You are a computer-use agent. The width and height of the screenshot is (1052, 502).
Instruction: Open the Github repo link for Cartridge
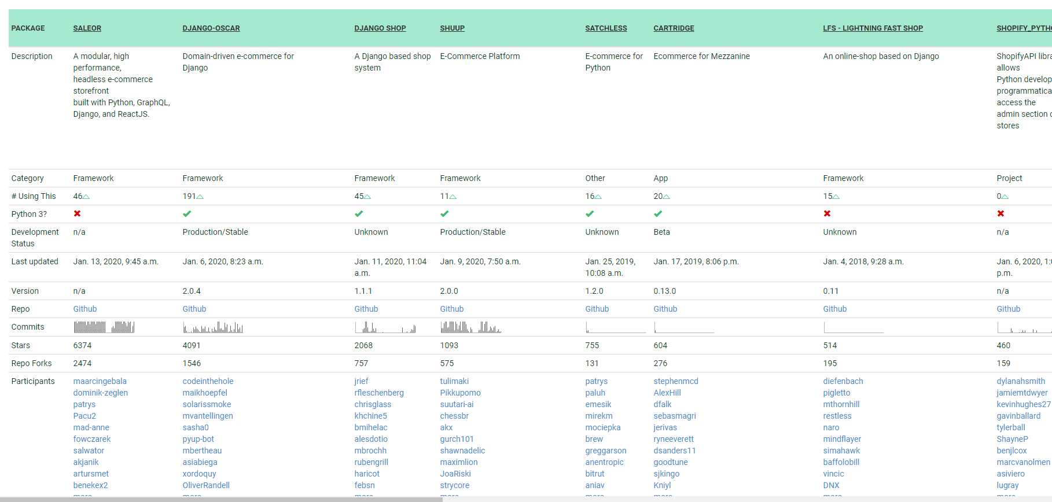pyautogui.click(x=665, y=309)
